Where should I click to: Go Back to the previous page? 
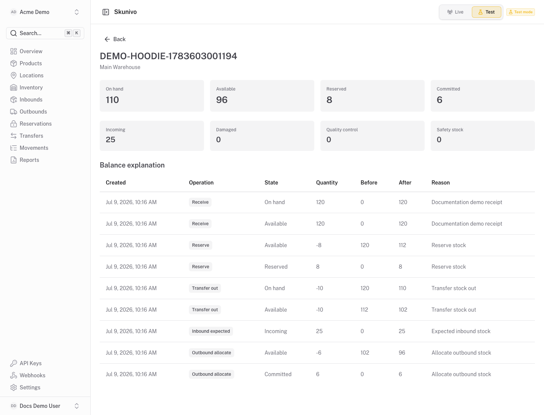point(115,39)
